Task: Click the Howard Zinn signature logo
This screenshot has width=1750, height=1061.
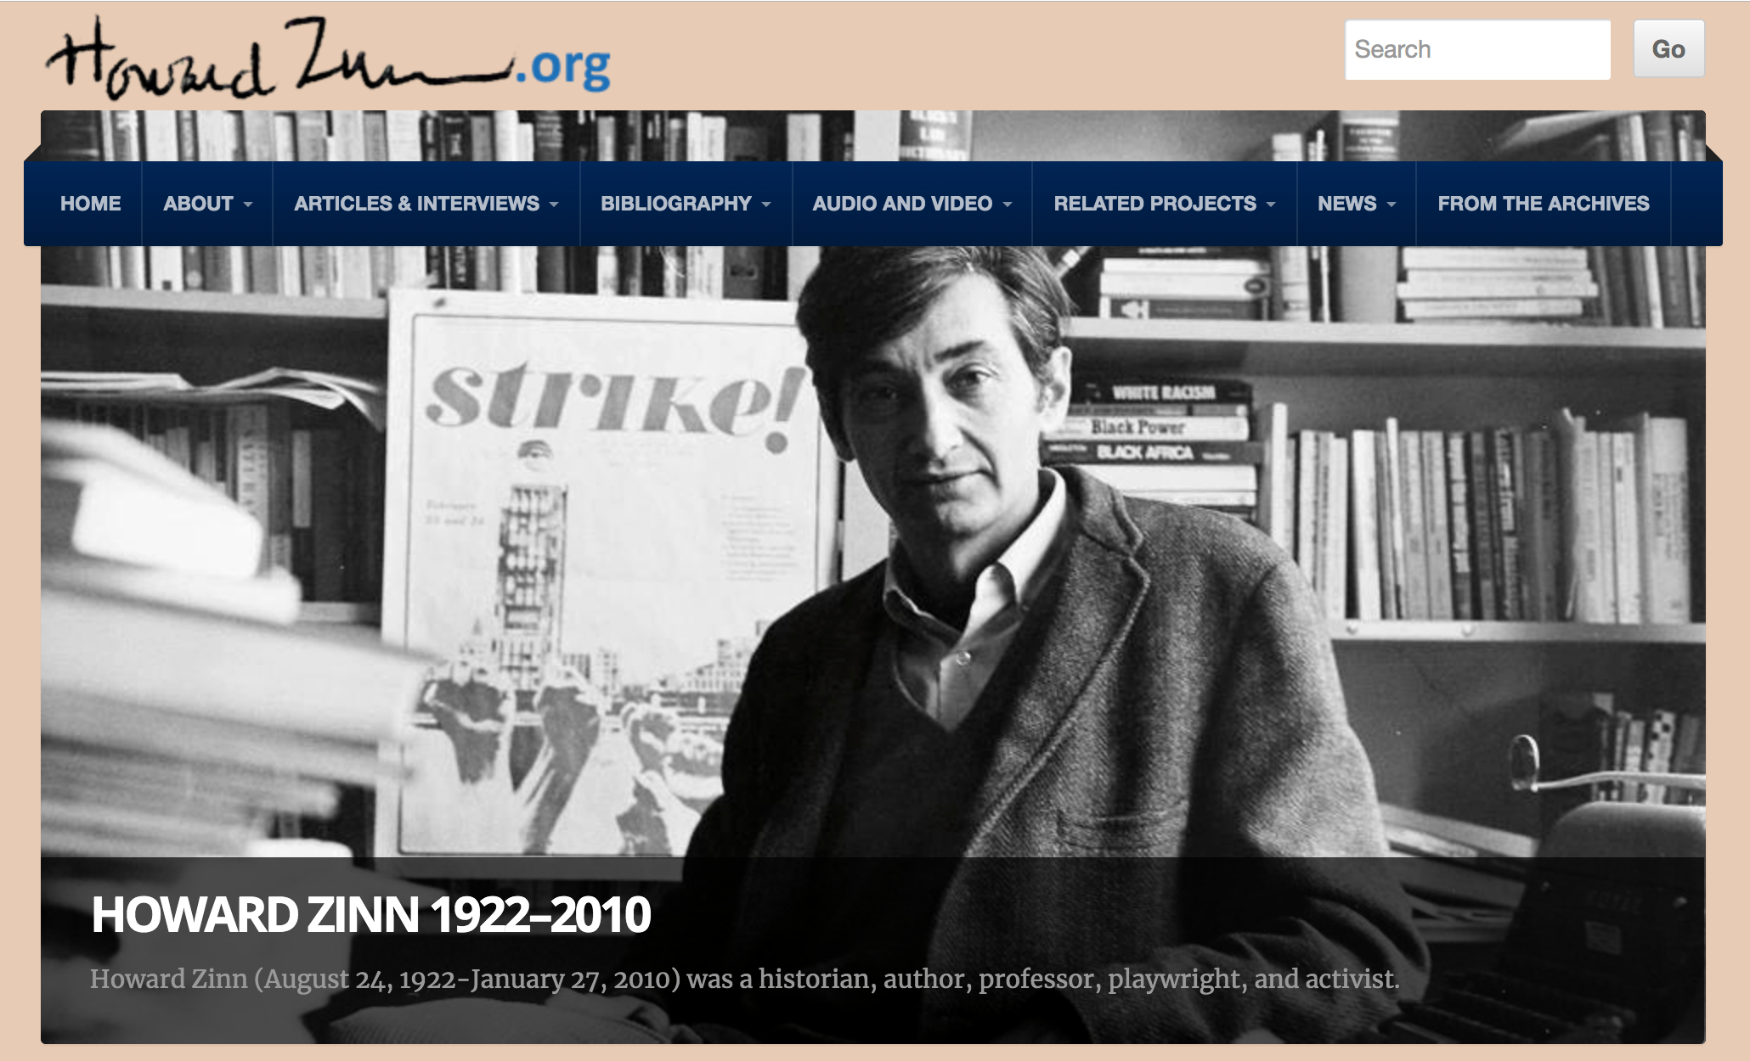Action: pyautogui.click(x=328, y=58)
